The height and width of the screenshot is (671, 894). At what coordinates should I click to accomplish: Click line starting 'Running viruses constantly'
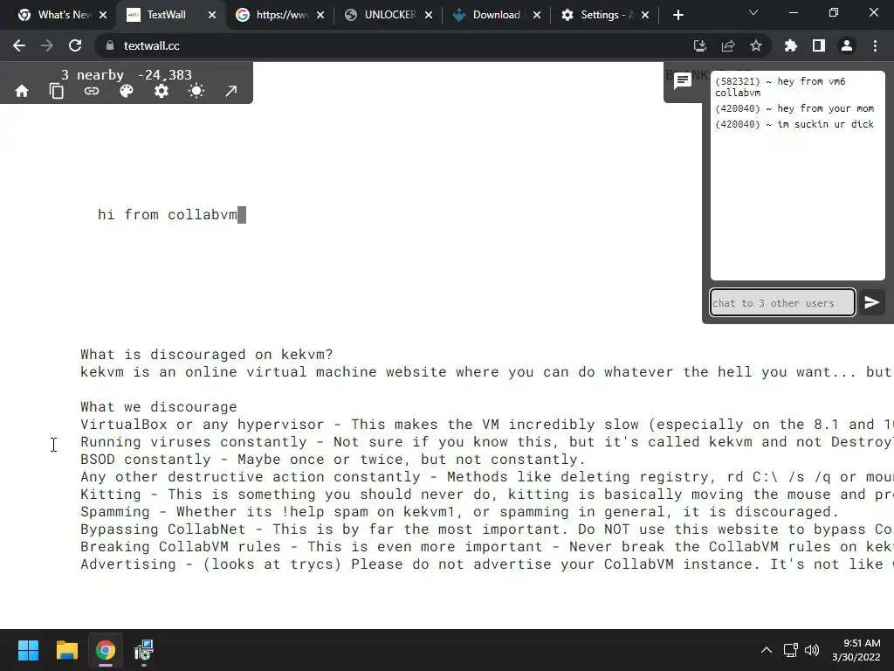(x=487, y=441)
